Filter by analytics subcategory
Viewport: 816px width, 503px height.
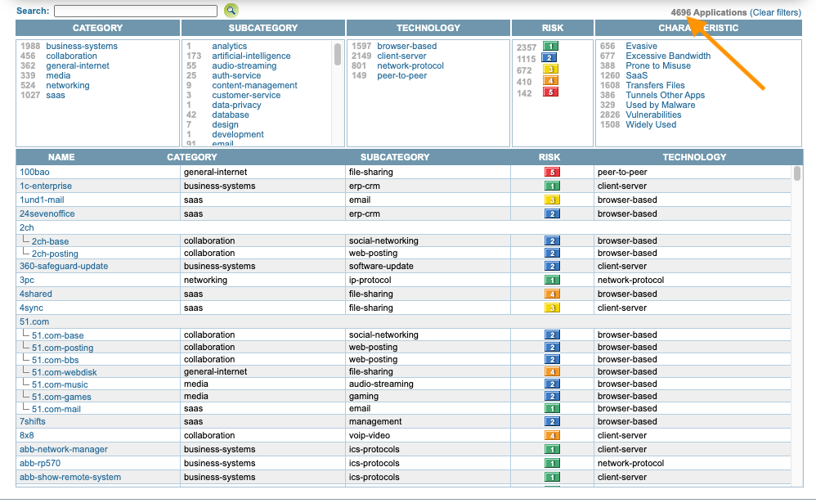coord(229,46)
